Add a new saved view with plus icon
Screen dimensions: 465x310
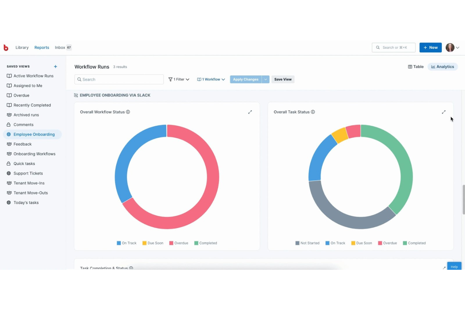click(55, 67)
